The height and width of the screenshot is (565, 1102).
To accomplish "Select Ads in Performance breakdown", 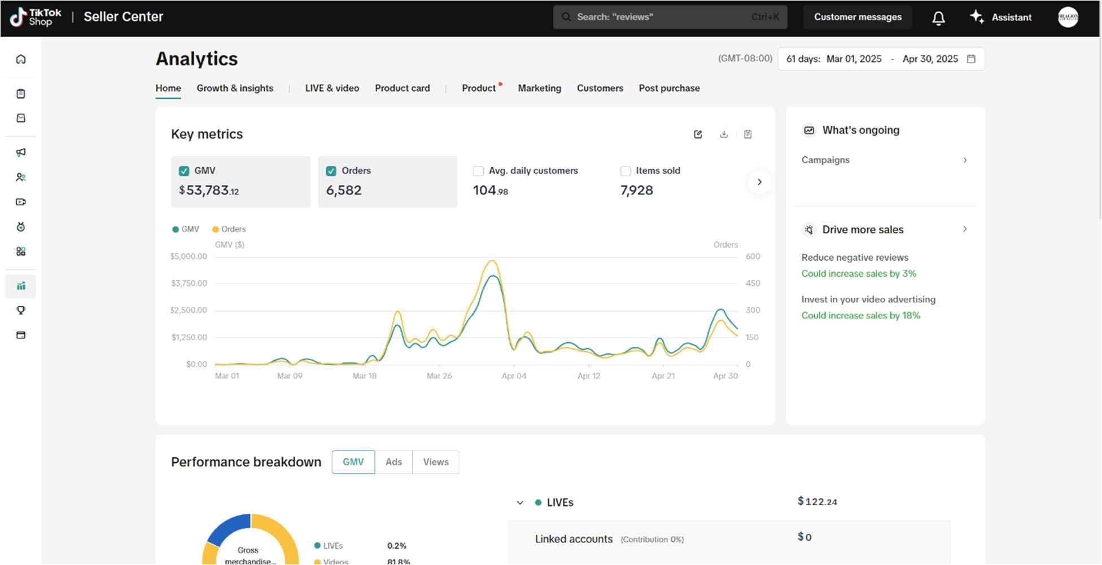I will [393, 462].
